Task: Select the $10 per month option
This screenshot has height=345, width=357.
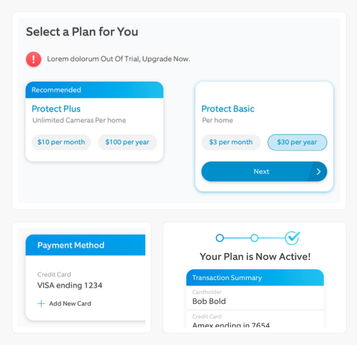Action: 61,142
